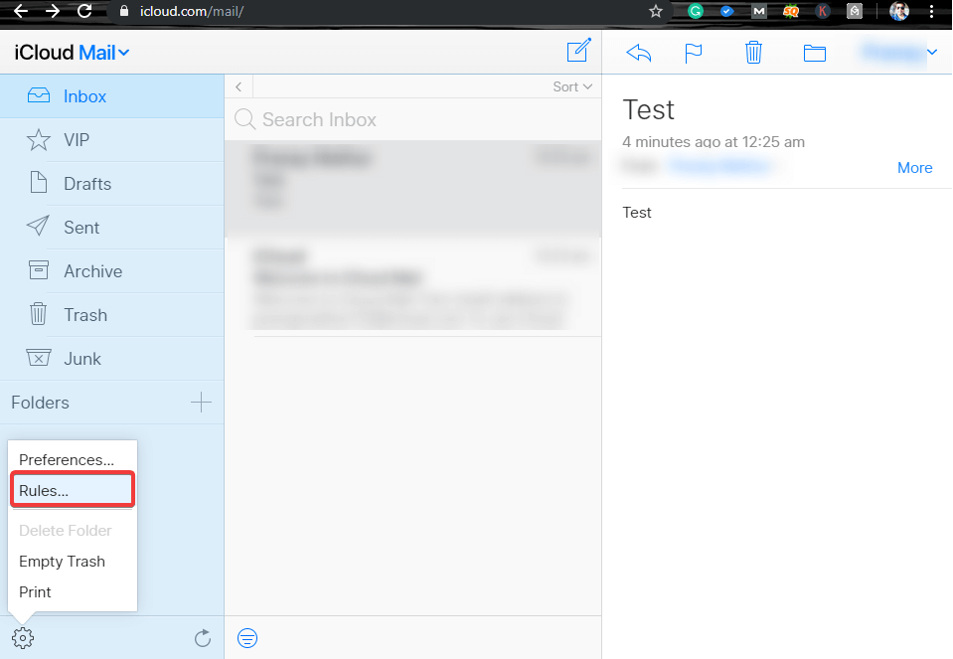Viewport: 953px width, 659px height.
Task: Delete the Test email using the trash icon
Action: (753, 52)
